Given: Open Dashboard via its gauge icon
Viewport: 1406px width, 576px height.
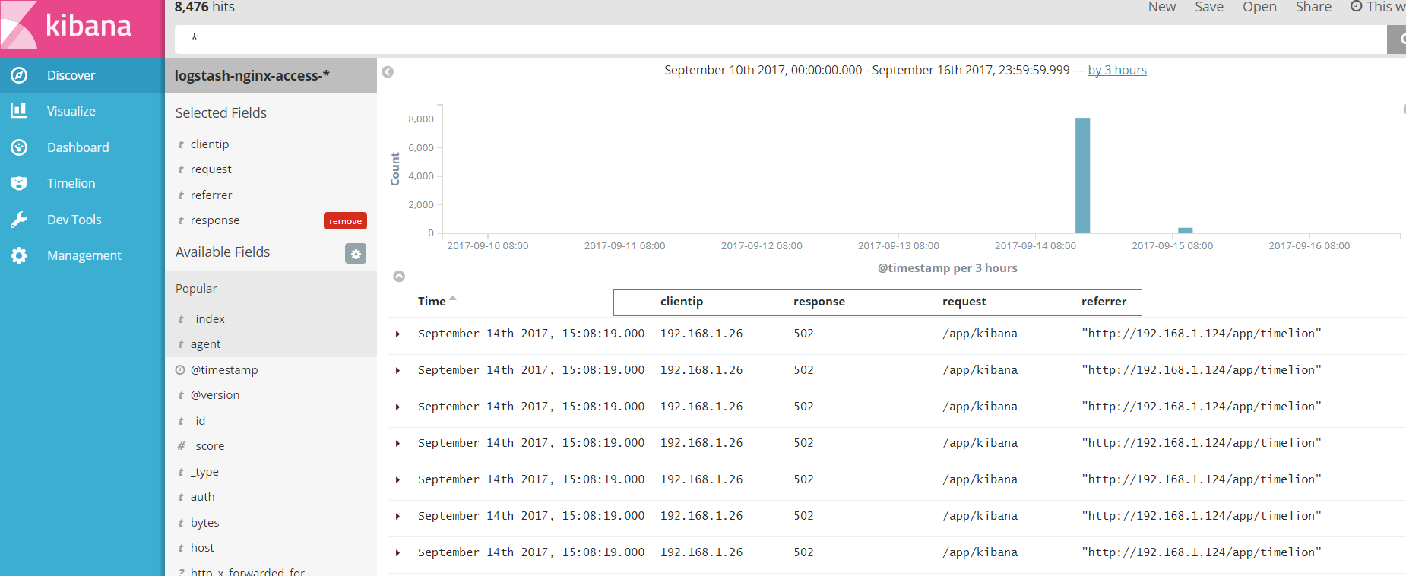Looking at the screenshot, I should [19, 147].
